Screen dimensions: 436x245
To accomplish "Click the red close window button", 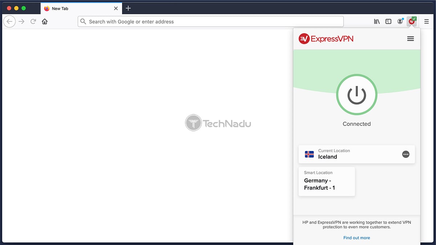I will pos(9,8).
